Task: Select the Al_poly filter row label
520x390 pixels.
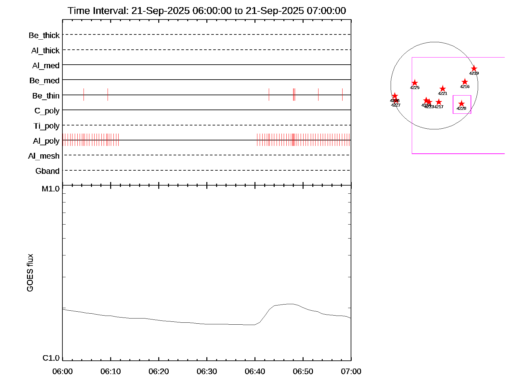Action: click(x=46, y=141)
